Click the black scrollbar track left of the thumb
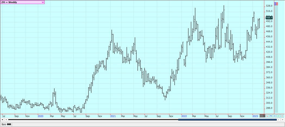This screenshot has width=285, height=127. [93, 120]
